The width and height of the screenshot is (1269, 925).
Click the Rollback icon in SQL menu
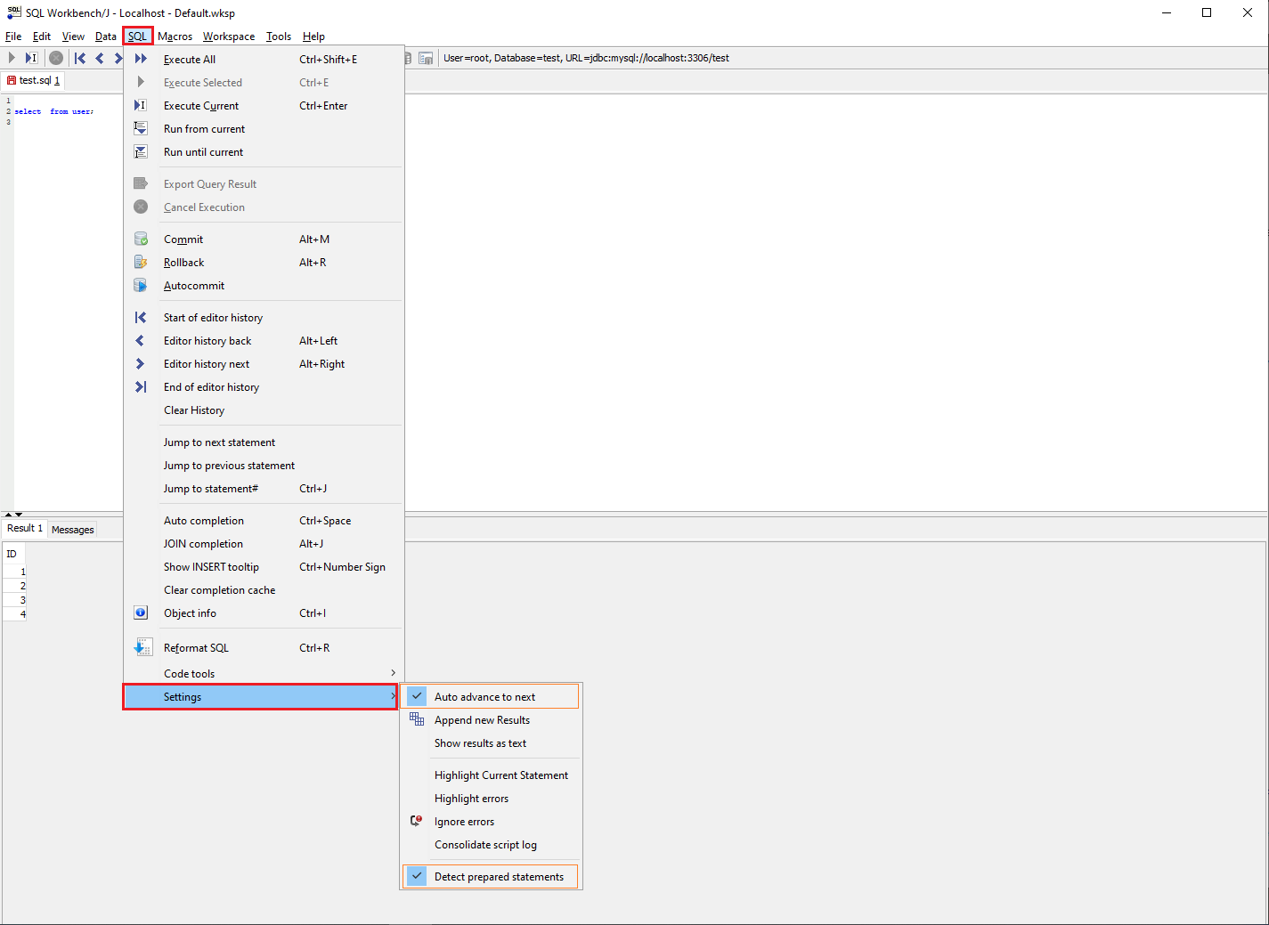tap(141, 262)
